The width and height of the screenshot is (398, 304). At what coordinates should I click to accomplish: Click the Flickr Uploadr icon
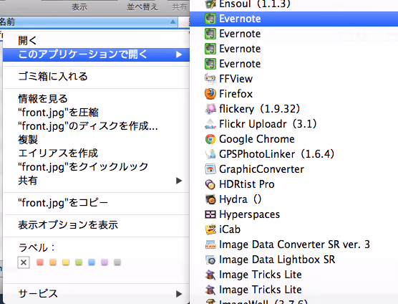[x=210, y=124]
